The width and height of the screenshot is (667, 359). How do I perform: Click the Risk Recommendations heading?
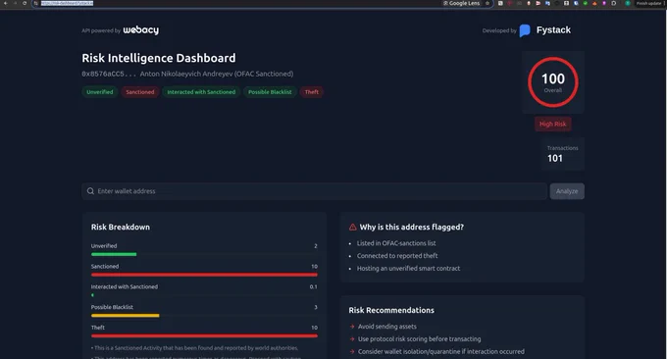point(391,311)
